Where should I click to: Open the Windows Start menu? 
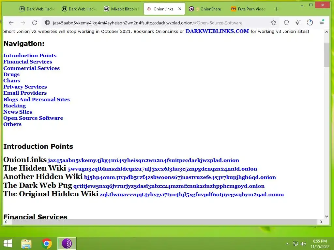tap(8, 243)
